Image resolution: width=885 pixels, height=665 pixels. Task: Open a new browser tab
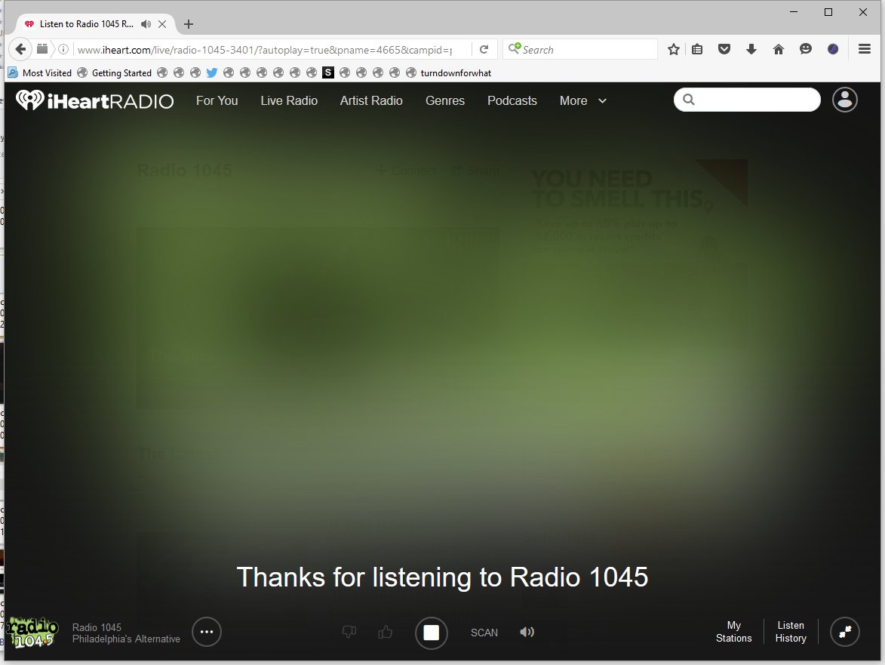189,24
